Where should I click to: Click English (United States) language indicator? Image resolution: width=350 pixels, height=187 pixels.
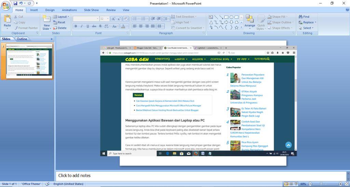coord(68,184)
